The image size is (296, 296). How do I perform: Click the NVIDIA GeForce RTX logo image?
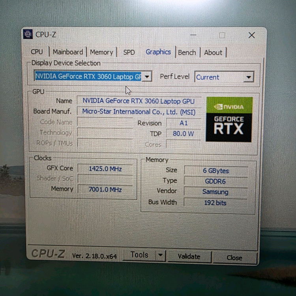coord(229,119)
